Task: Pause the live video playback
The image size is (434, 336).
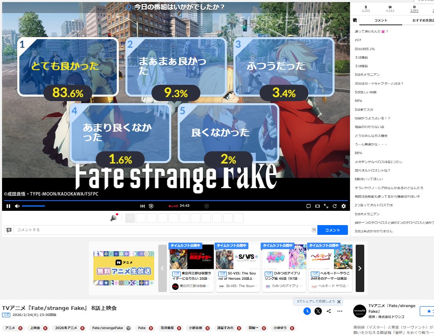Action: point(8,206)
